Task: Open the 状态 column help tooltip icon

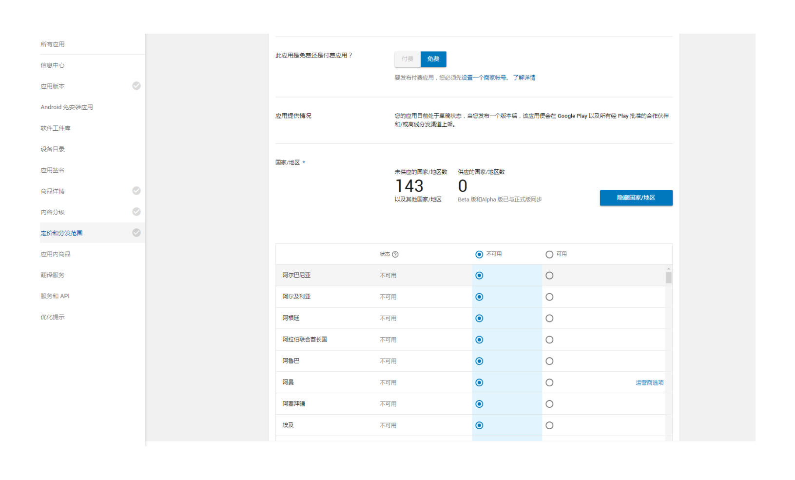Action: 396,254
